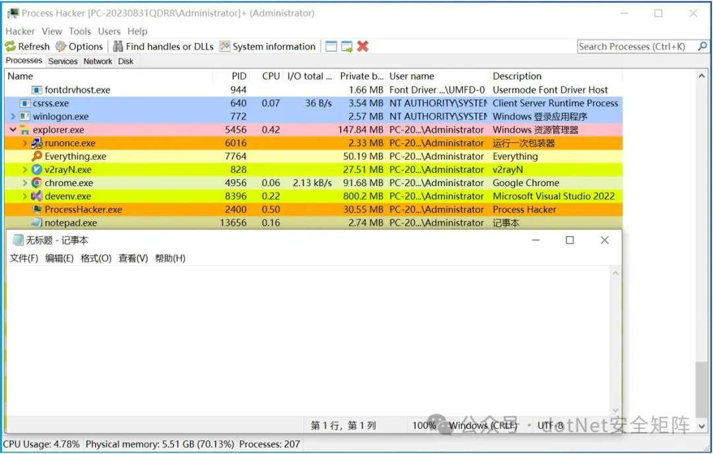Click the Google Chrome description cell

tap(526, 183)
